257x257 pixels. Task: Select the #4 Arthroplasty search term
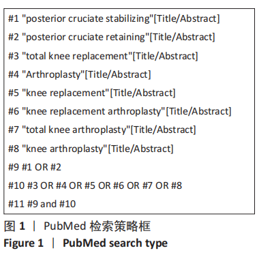[79, 74]
